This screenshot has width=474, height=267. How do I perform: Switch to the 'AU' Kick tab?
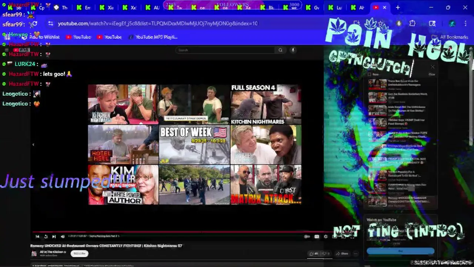[153, 7]
